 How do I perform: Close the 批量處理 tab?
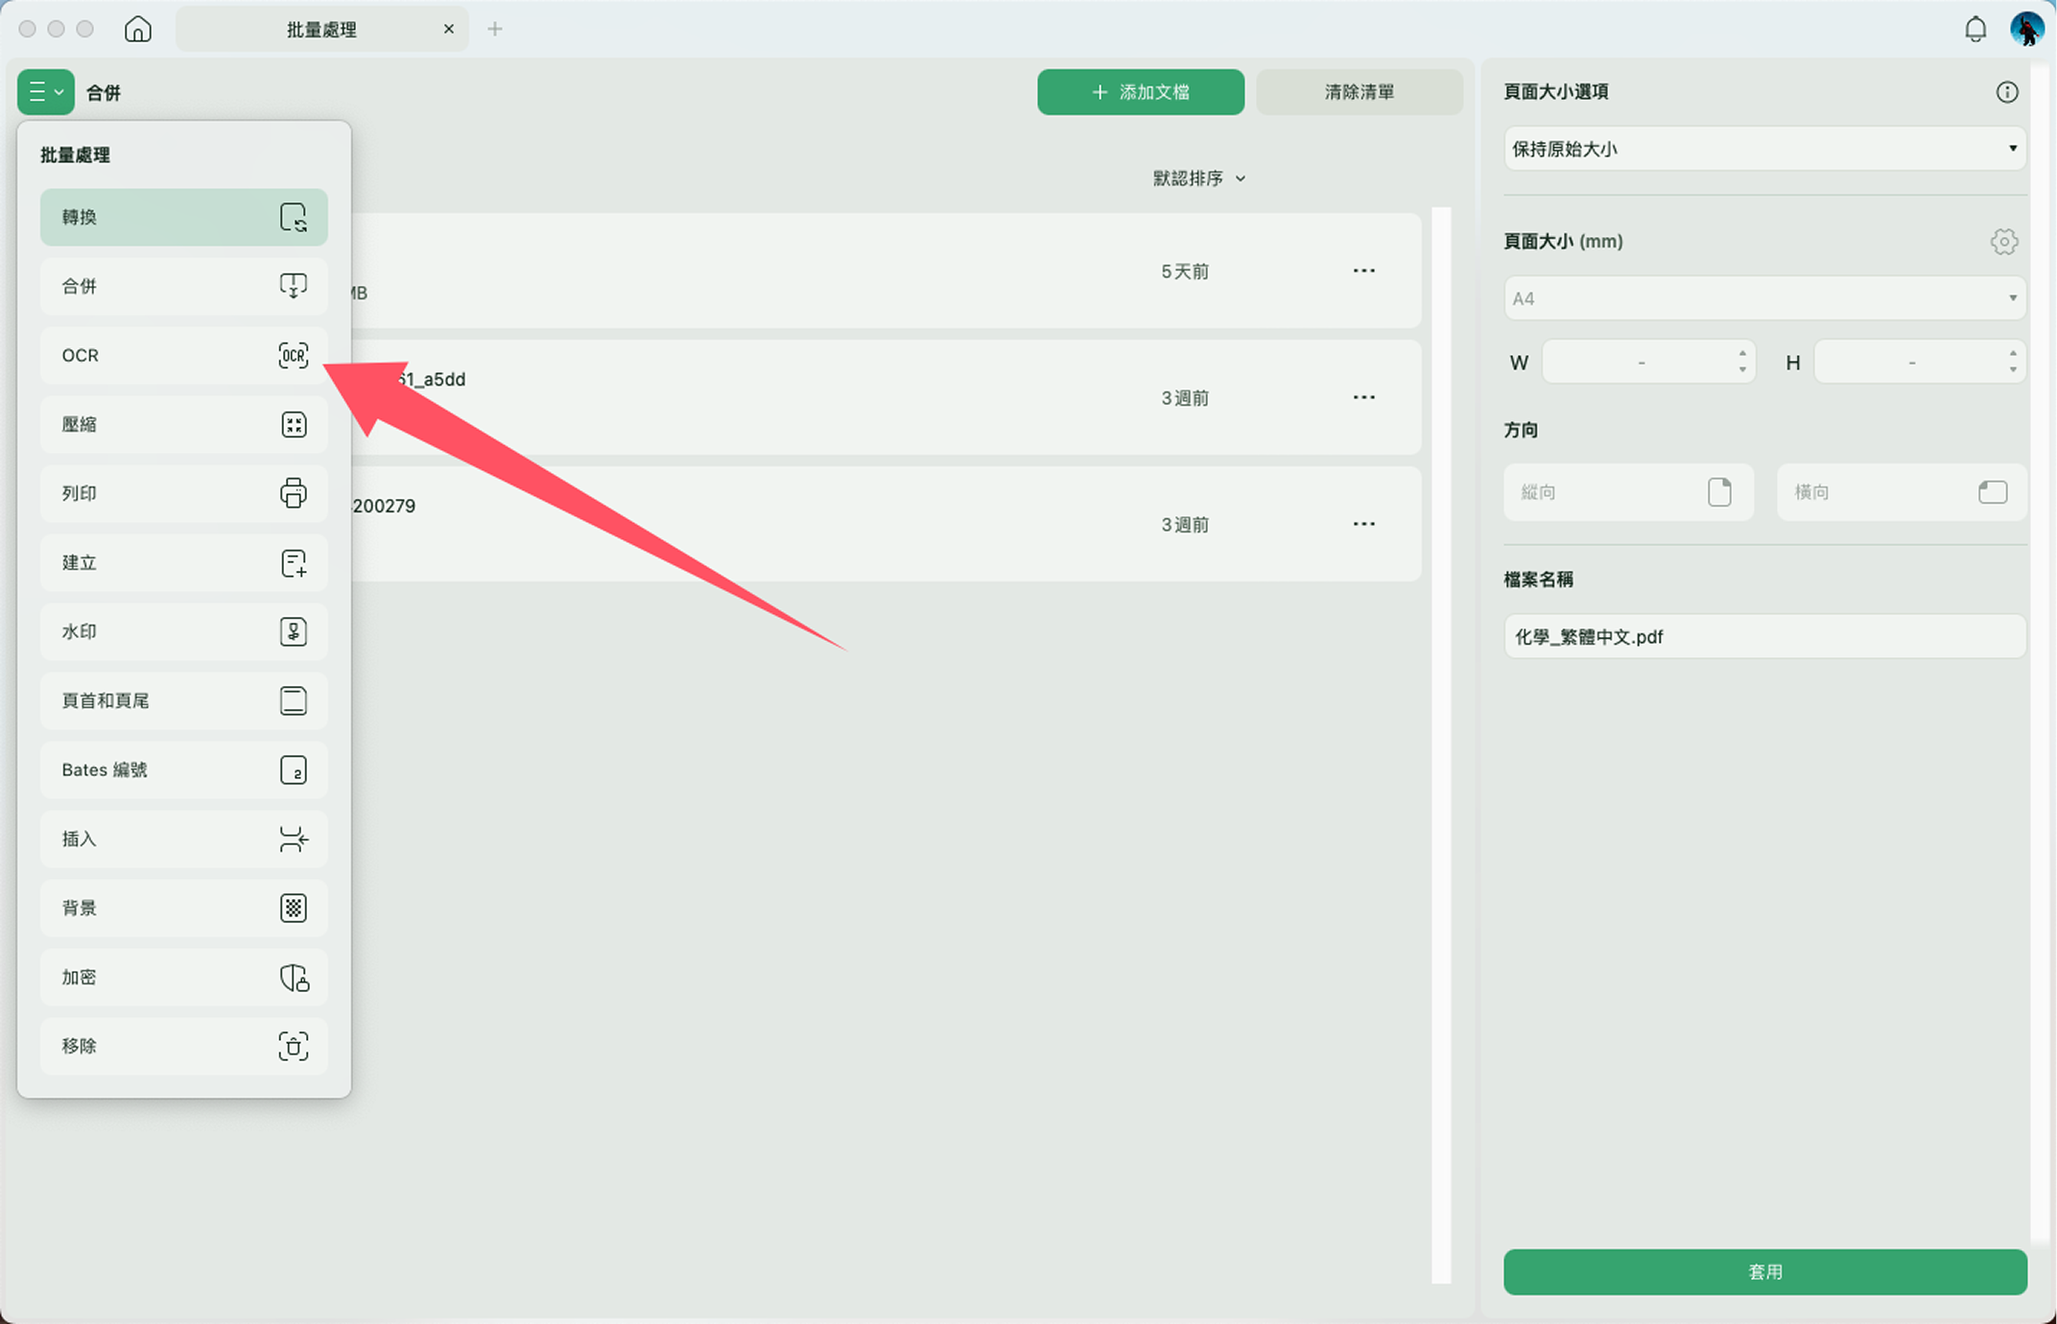click(x=449, y=29)
